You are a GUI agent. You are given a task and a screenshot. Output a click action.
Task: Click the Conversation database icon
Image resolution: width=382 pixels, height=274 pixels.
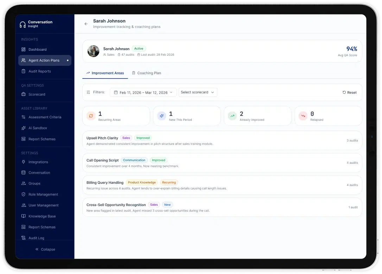[x=23, y=173]
